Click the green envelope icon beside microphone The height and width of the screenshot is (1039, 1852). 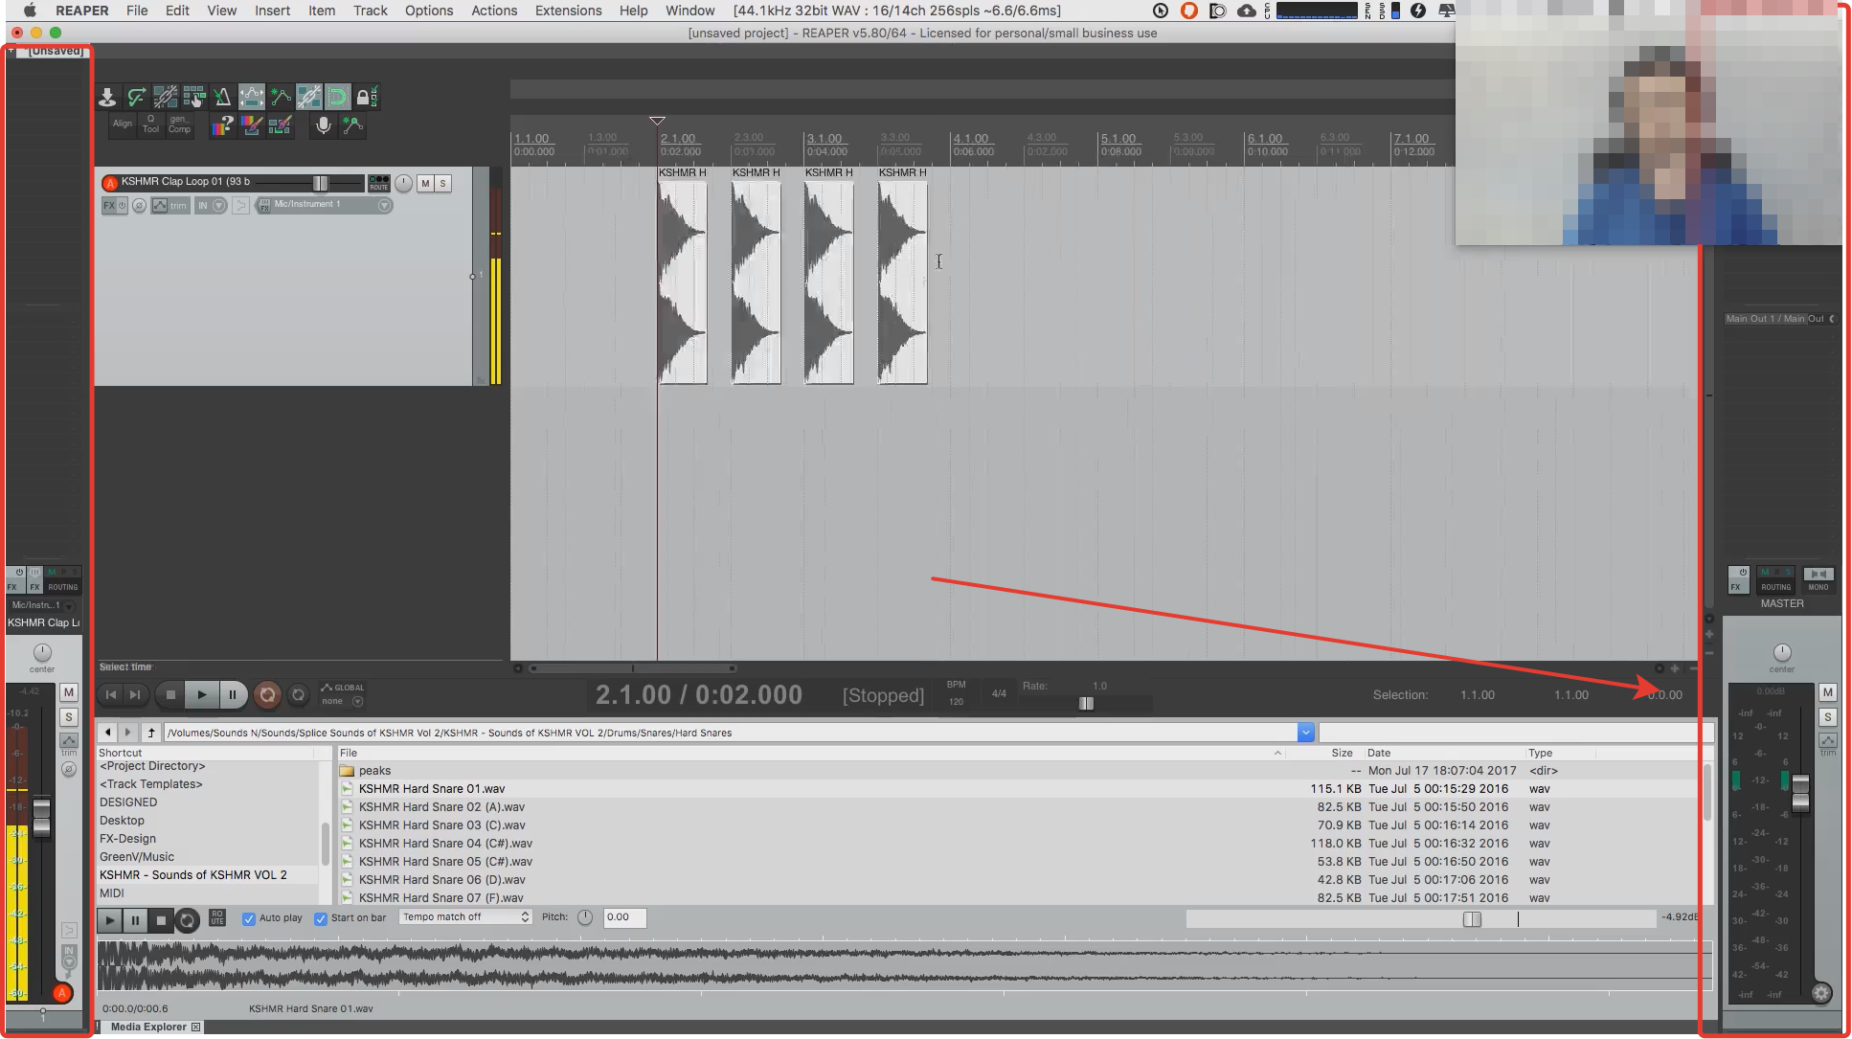coord(352,125)
